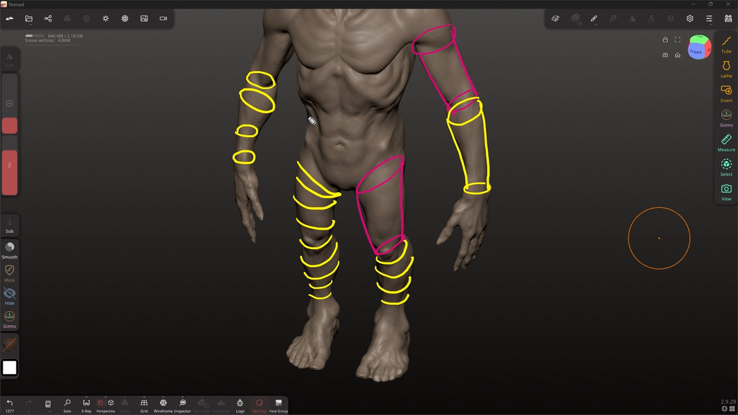Toggle DynTopo shortcut
This screenshot has width=738, height=415.
tap(202, 405)
